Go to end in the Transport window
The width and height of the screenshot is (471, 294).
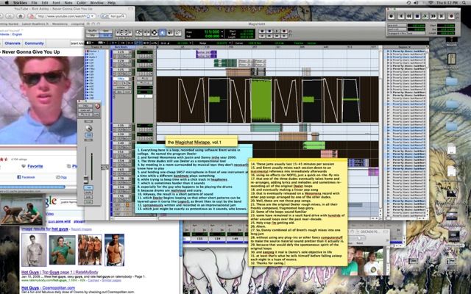click(440, 16)
